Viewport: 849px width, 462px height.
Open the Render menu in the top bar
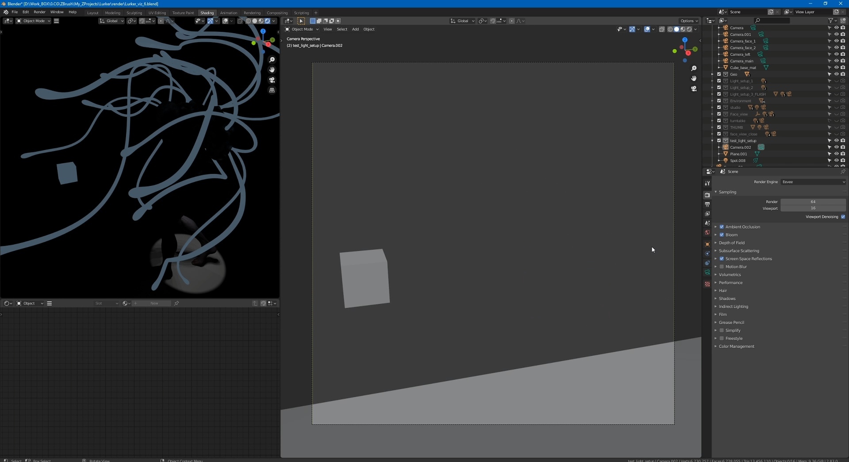(x=39, y=12)
